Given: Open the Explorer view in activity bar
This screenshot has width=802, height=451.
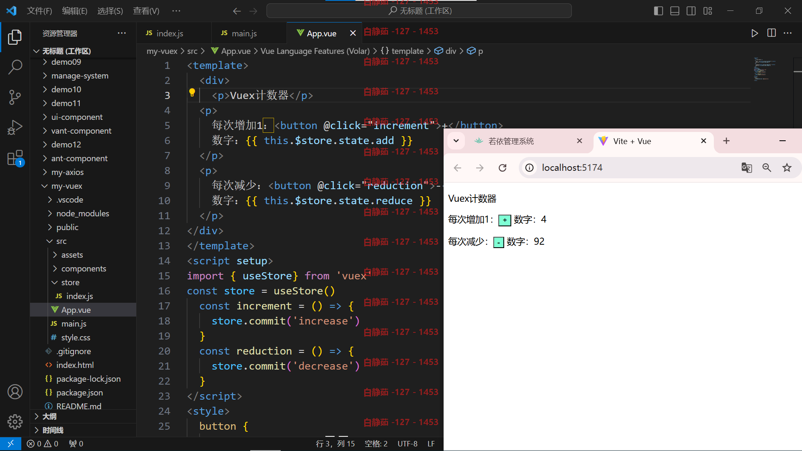Looking at the screenshot, I should pyautogui.click(x=15, y=37).
